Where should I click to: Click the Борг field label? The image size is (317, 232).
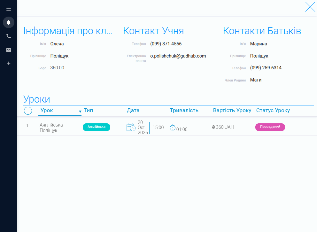(x=42, y=68)
